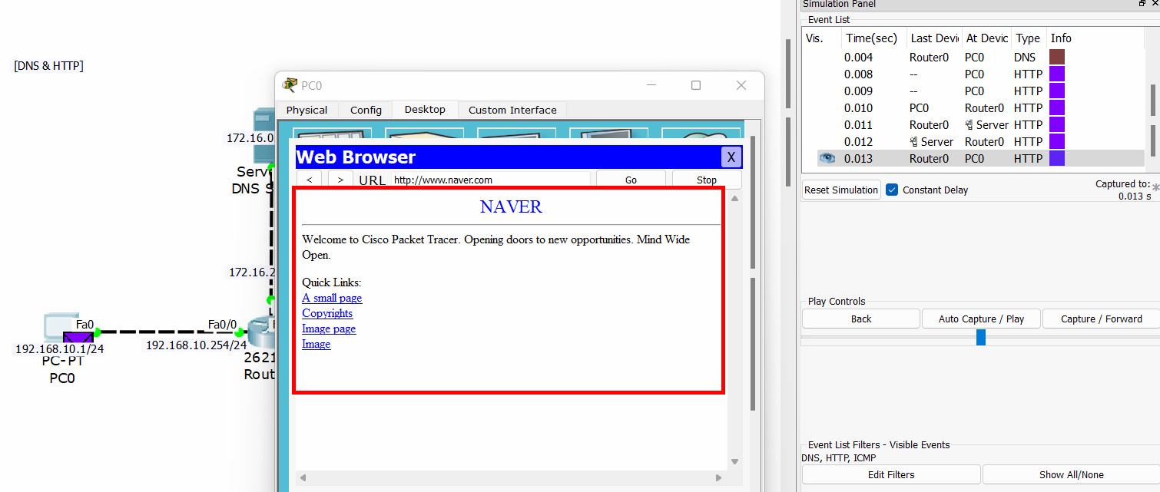
Task: Click the Info color square at 0.012
Action: pyautogui.click(x=1057, y=141)
